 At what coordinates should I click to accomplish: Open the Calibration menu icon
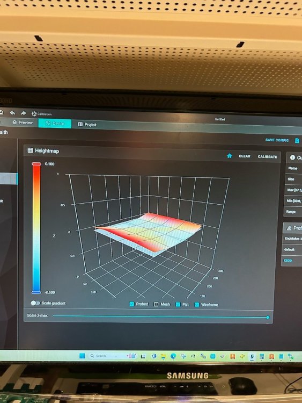tap(34, 113)
